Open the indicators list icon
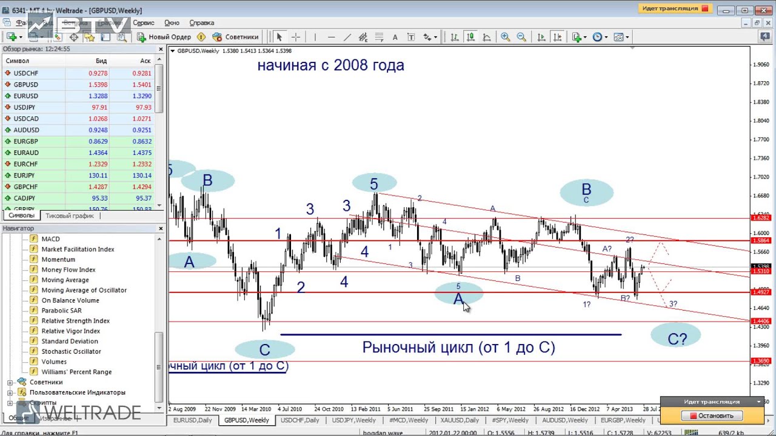 [577, 37]
